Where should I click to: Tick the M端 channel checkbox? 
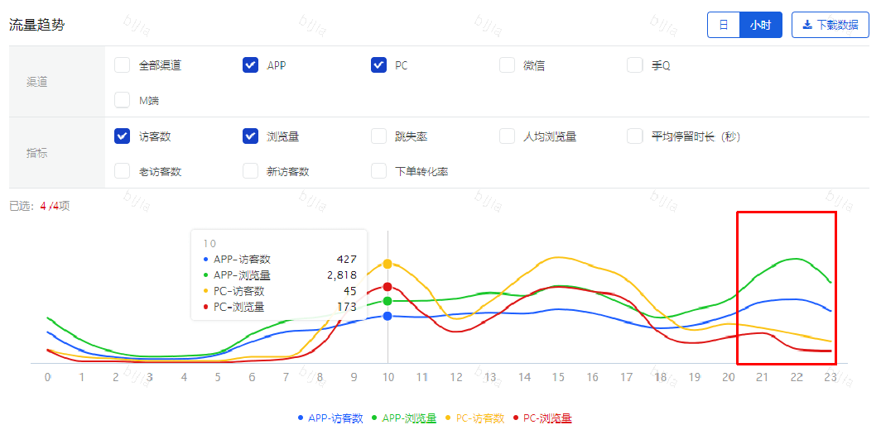click(x=122, y=101)
